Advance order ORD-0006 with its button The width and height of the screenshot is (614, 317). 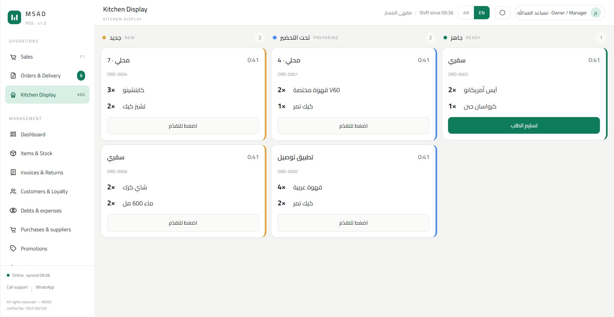pos(183,223)
